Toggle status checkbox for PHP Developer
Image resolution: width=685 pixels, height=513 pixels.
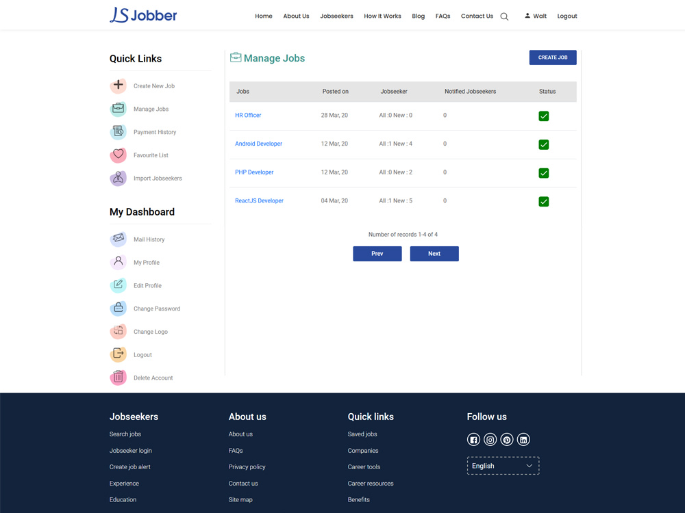(x=543, y=173)
